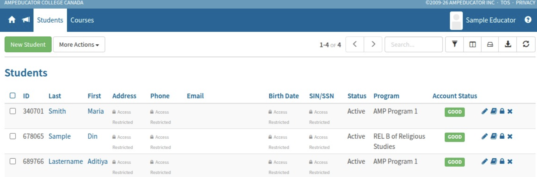The image size is (537, 177).
Task: Click the 689766 student ID cell
Action: pos(33,161)
